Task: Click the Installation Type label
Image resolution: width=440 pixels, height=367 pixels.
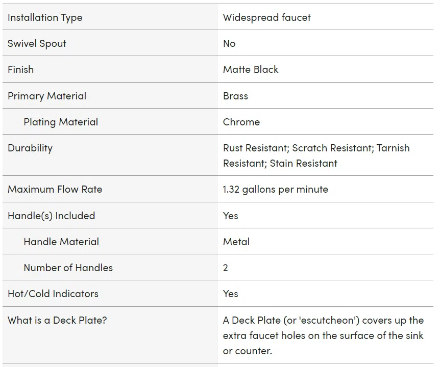Action: [45, 18]
